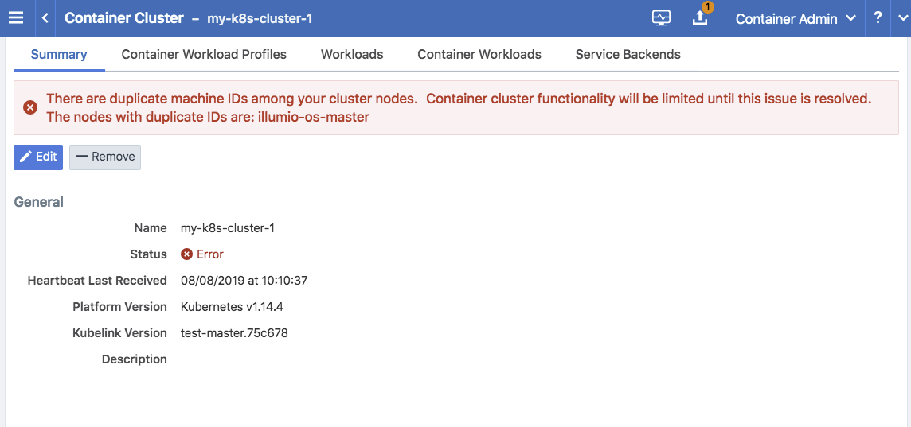911x427 pixels.
Task: Open the health monitor icon
Action: pyautogui.click(x=661, y=18)
